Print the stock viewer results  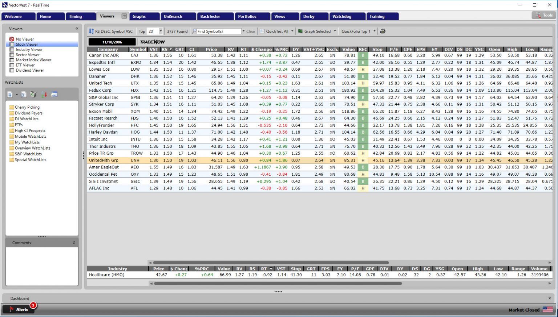point(383,31)
